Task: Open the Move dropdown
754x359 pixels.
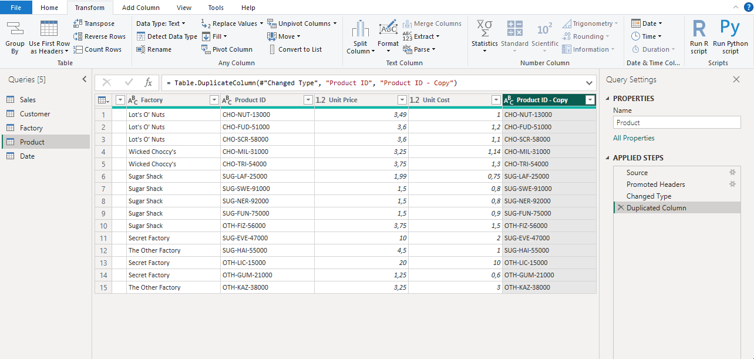Action: 284,36
